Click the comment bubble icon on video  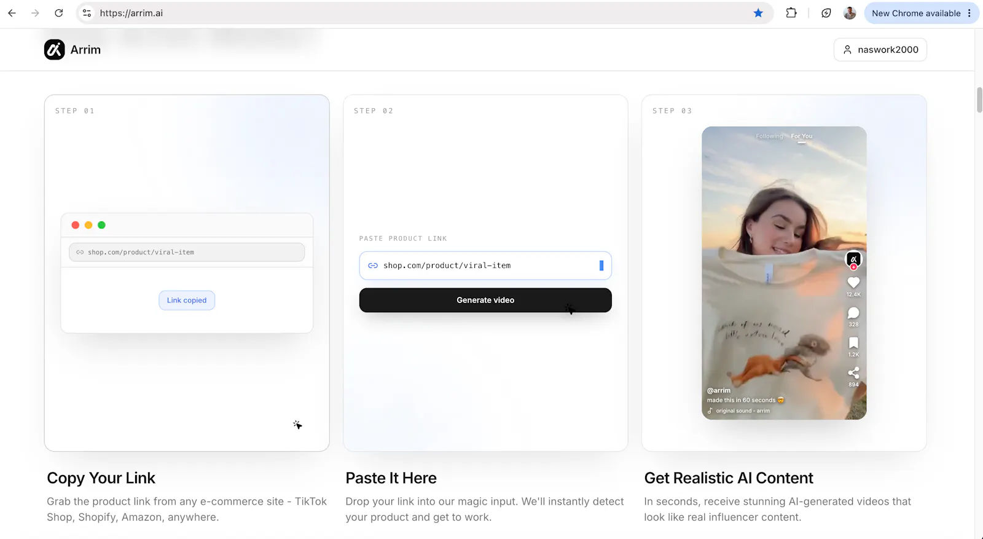tap(853, 313)
